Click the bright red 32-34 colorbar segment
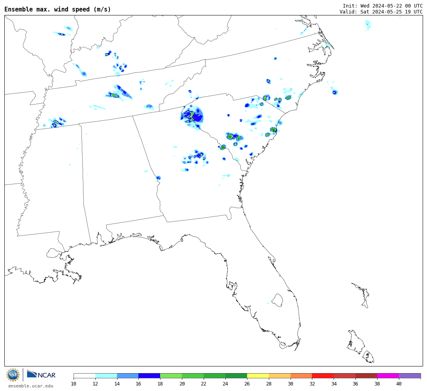This screenshot has height=391, width=427. tap(323, 376)
